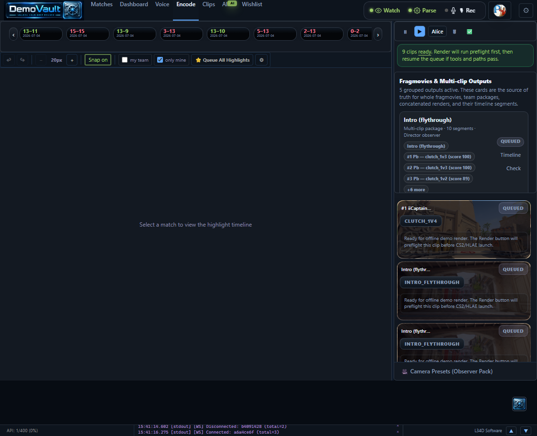Click Check on Intro (flythrough) package
The height and width of the screenshot is (436, 537).
tap(514, 168)
